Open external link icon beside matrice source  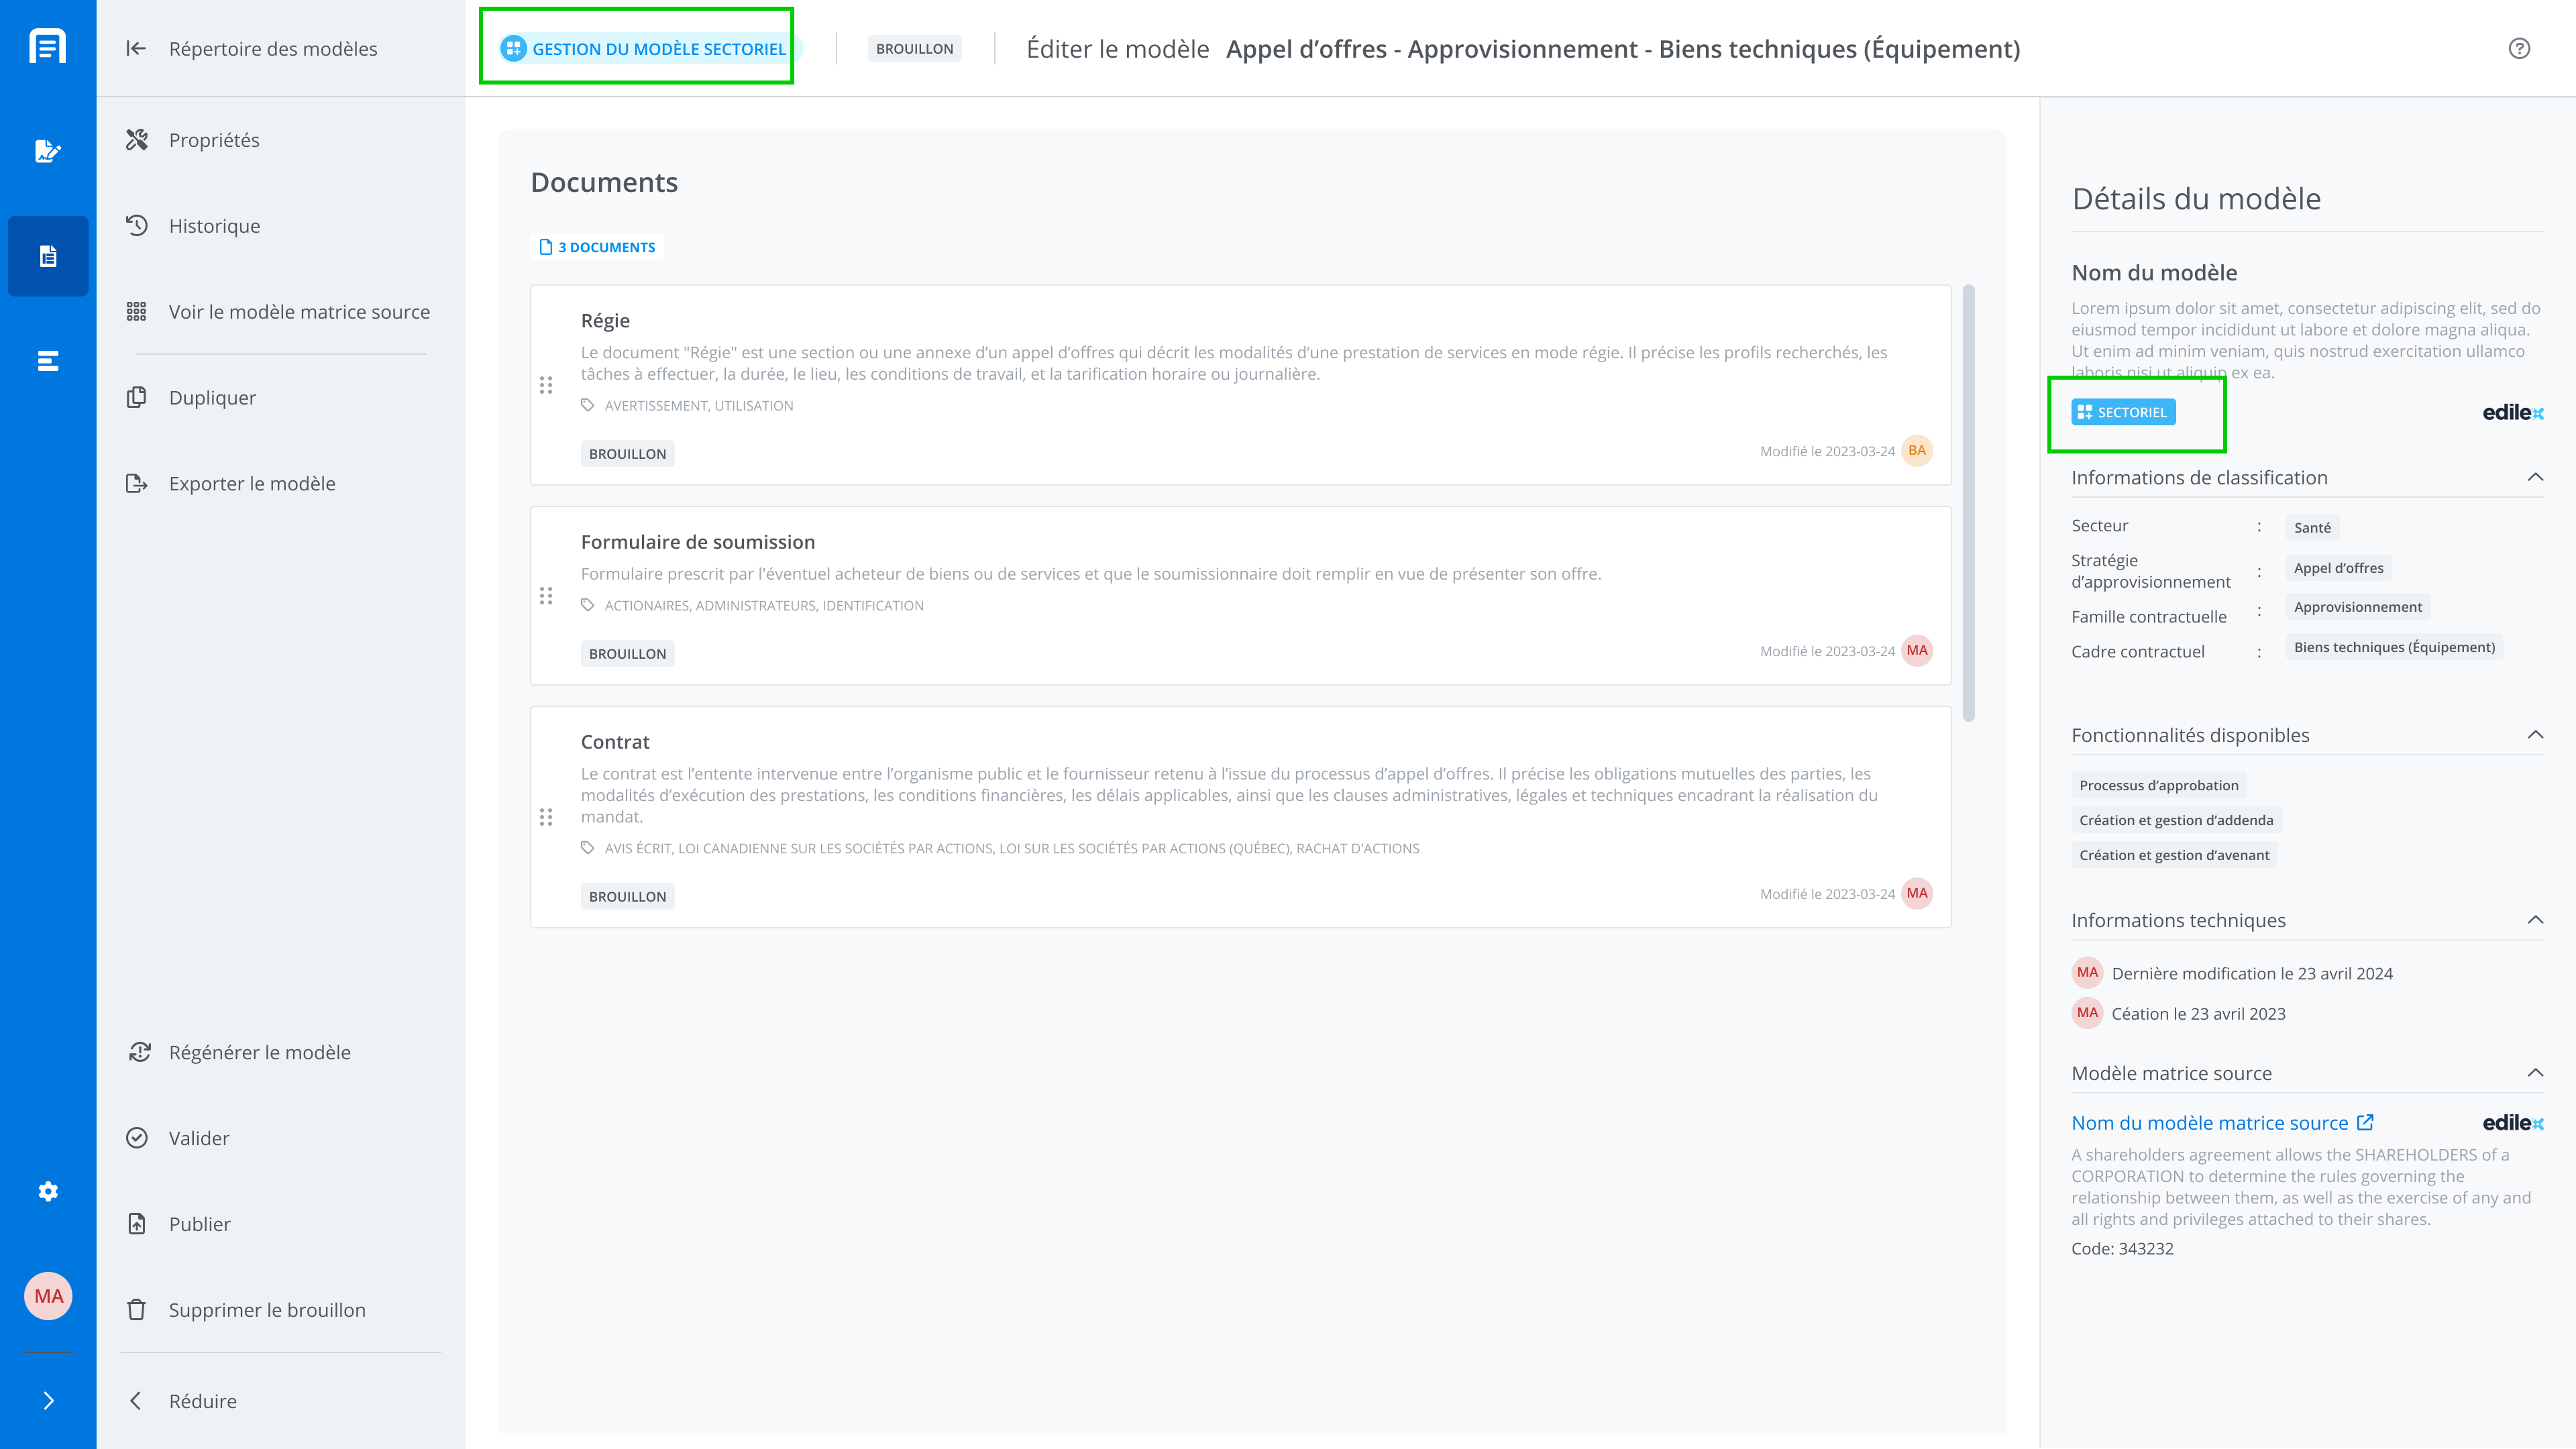2365,1122
